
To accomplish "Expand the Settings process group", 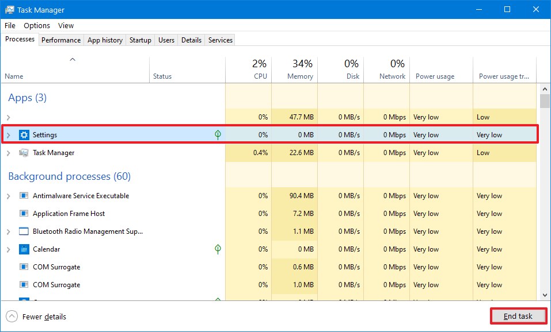I will pyautogui.click(x=9, y=135).
